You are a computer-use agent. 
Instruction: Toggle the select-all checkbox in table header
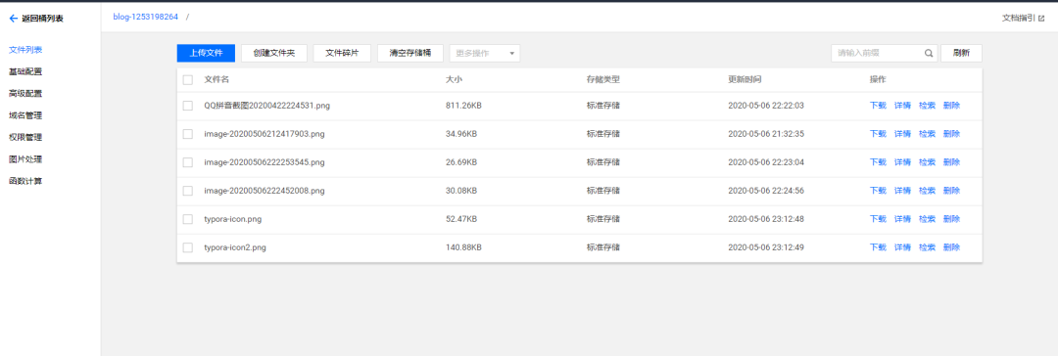pyautogui.click(x=187, y=79)
